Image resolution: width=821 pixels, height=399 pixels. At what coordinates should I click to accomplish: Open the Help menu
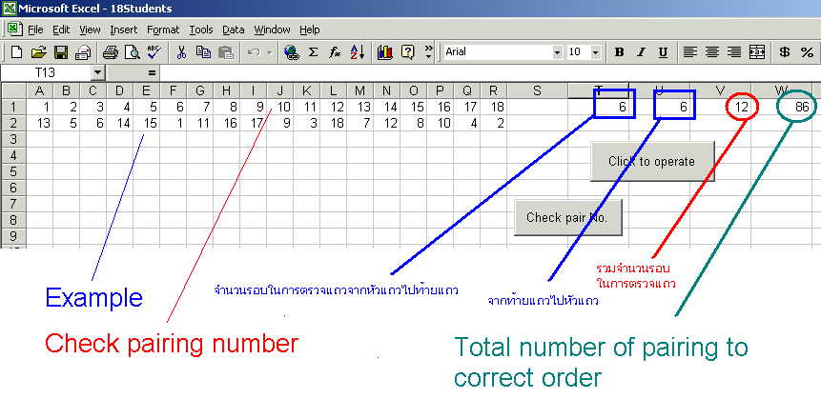[310, 30]
